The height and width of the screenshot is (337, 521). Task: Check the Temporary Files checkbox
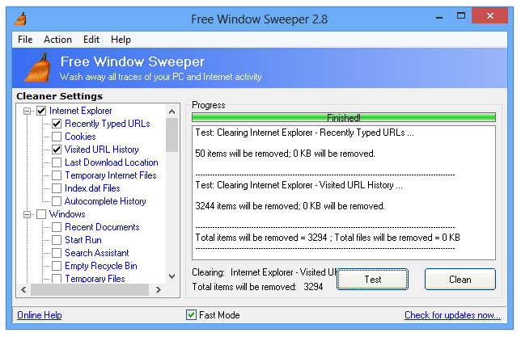coord(57,279)
